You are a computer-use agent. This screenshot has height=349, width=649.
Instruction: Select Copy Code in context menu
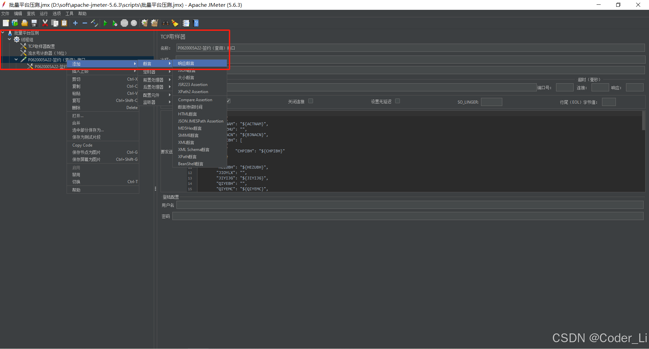pos(103,145)
